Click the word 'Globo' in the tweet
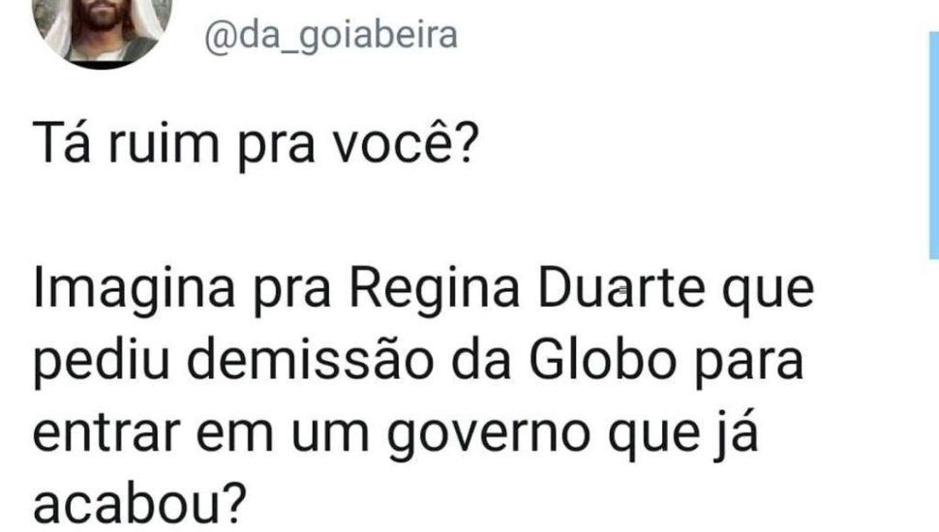Viewport: 939px width, 532px height. [x=603, y=361]
